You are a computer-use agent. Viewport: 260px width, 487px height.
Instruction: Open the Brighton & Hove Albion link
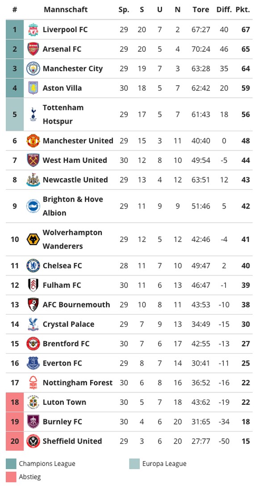click(73, 206)
